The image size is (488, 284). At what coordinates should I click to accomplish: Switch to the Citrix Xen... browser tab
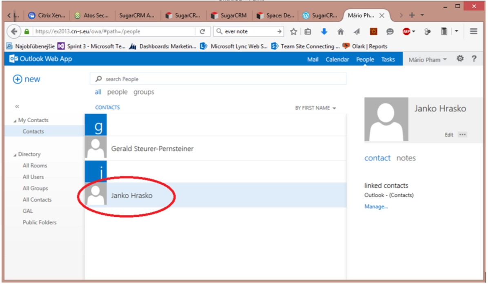(x=47, y=15)
